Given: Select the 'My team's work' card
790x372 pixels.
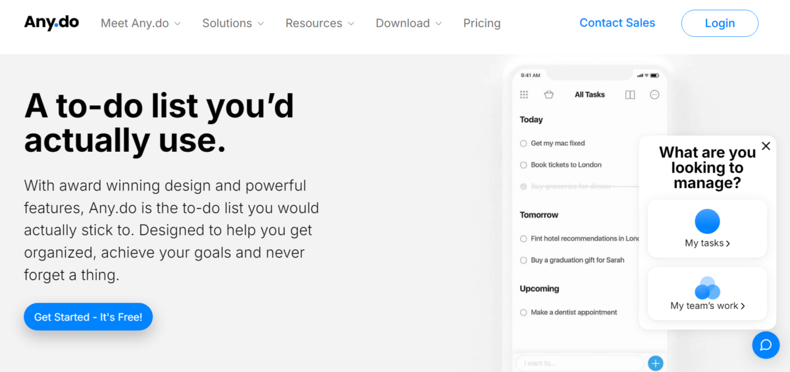Looking at the screenshot, I should coord(708,294).
